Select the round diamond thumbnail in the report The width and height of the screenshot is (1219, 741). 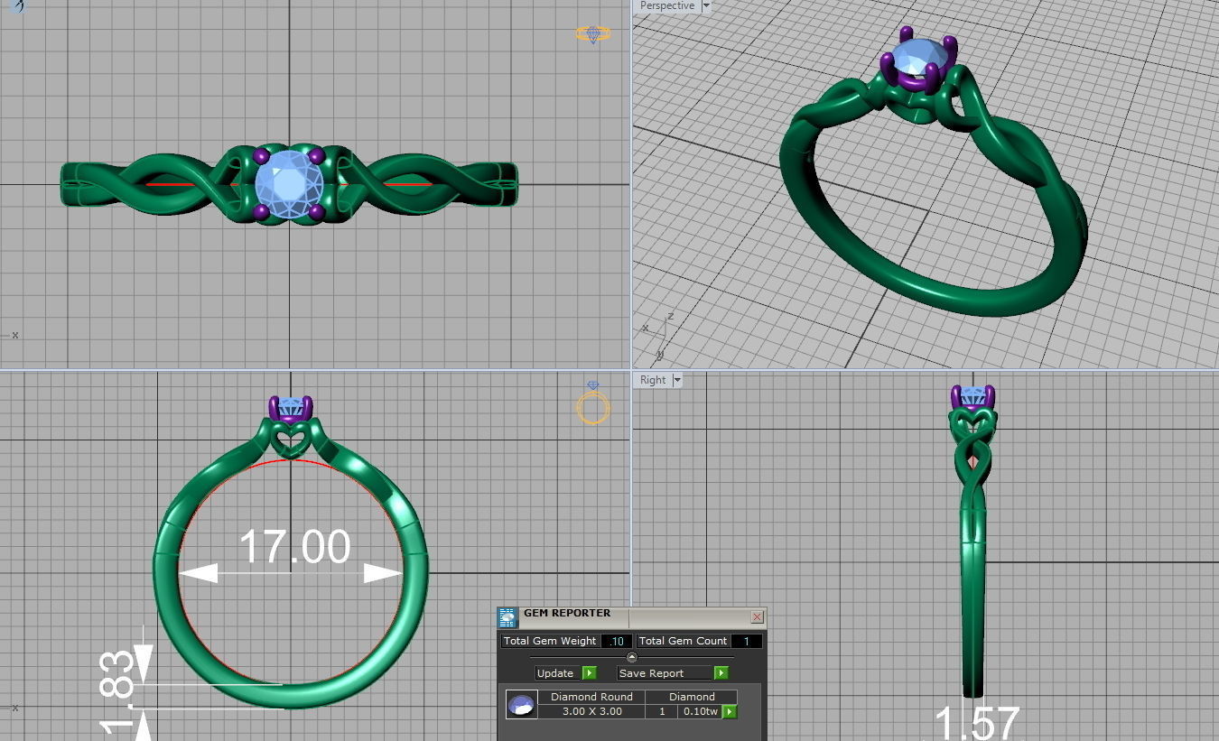click(521, 705)
